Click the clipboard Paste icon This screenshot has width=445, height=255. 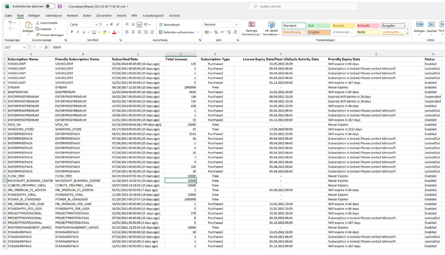[x=28, y=25]
